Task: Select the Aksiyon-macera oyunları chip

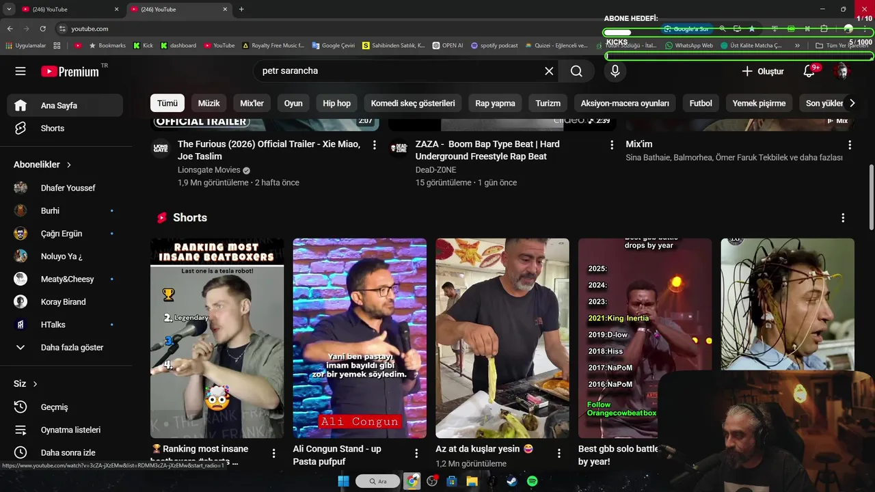Action: [625, 103]
